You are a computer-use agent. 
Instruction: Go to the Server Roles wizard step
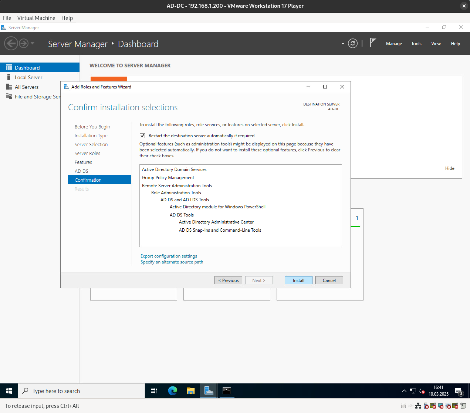(x=87, y=153)
